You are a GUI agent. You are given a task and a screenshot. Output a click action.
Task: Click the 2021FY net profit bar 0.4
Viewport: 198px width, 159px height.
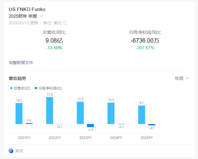[x=29, y=123]
